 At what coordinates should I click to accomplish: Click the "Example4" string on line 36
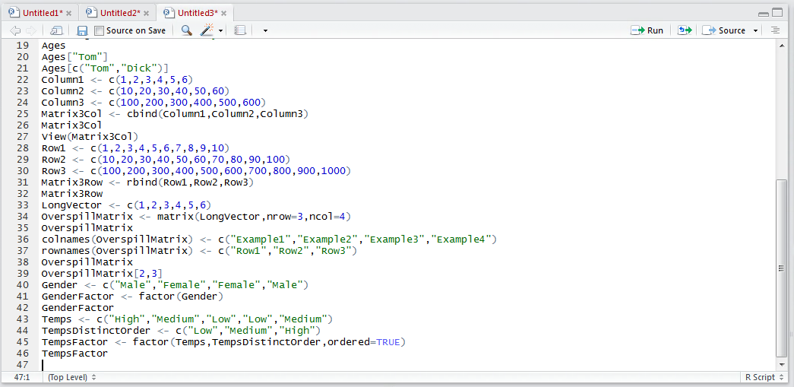click(460, 239)
